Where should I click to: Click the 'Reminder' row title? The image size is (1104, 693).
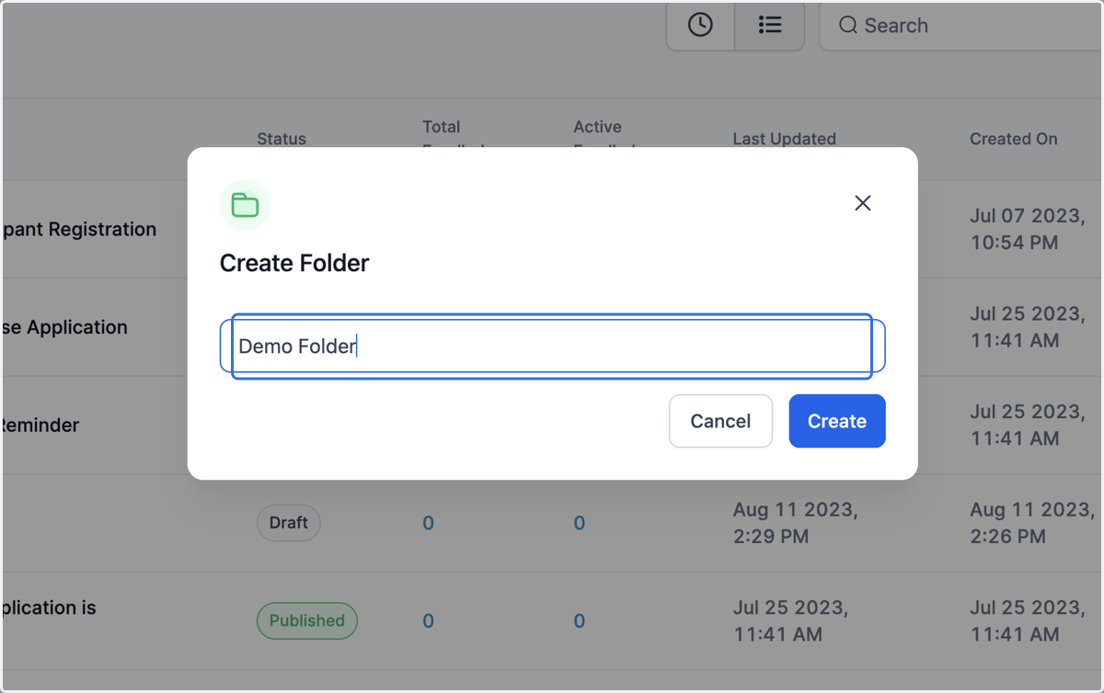point(40,426)
